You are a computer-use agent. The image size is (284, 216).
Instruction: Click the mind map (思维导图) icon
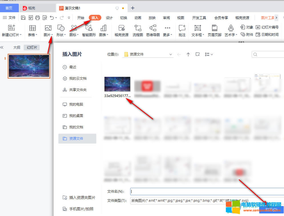click(x=153, y=28)
